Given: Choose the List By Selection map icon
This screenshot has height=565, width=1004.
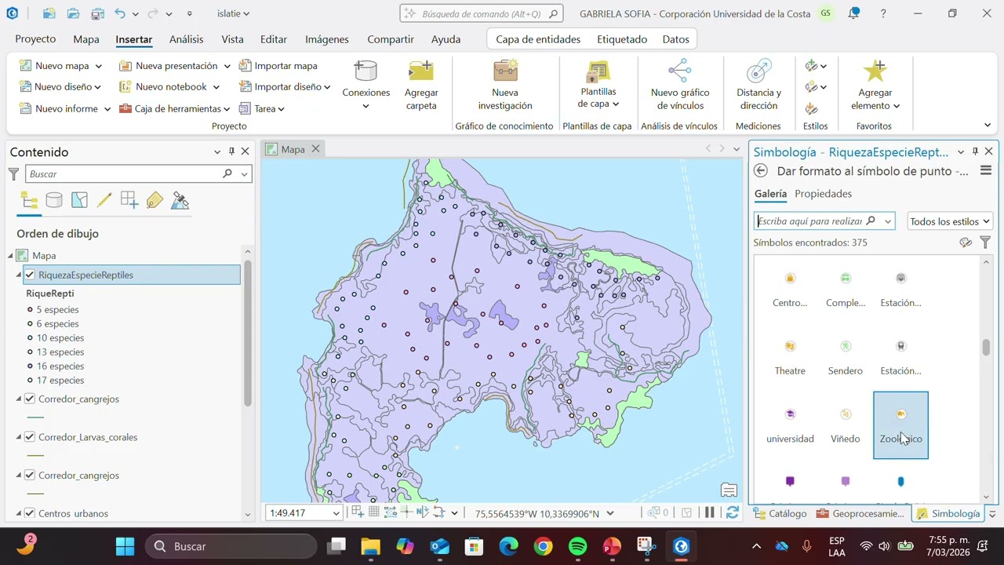Looking at the screenshot, I should [x=79, y=200].
